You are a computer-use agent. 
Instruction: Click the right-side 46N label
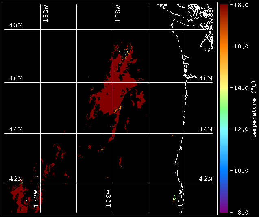(x=205, y=78)
